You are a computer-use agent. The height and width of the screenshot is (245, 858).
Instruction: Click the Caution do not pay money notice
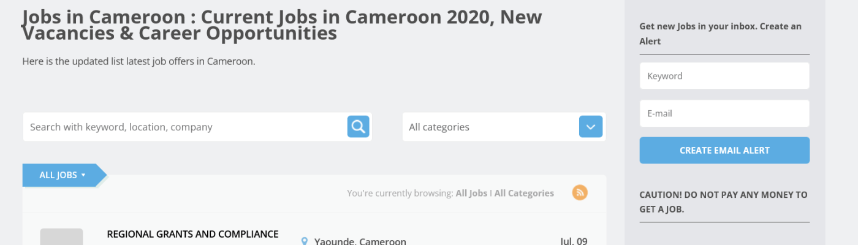click(723, 202)
